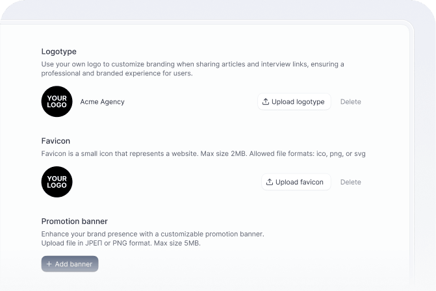Click the Logotype section heading
The image size is (436, 291).
coord(59,52)
